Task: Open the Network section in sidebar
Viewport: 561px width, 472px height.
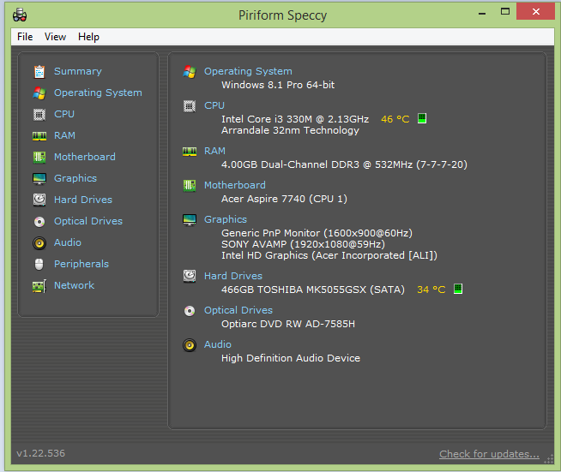Action: (74, 285)
